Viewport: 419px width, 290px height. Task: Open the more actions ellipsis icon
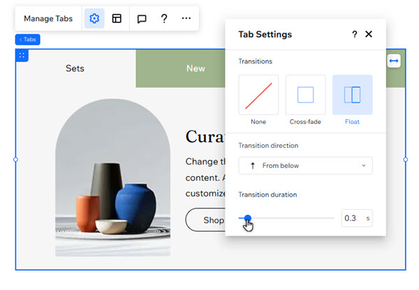186,18
